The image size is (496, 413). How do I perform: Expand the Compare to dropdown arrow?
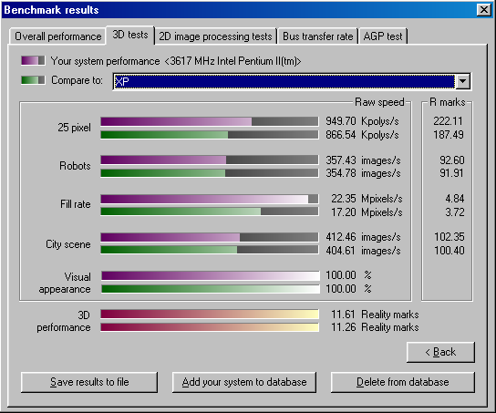point(462,81)
